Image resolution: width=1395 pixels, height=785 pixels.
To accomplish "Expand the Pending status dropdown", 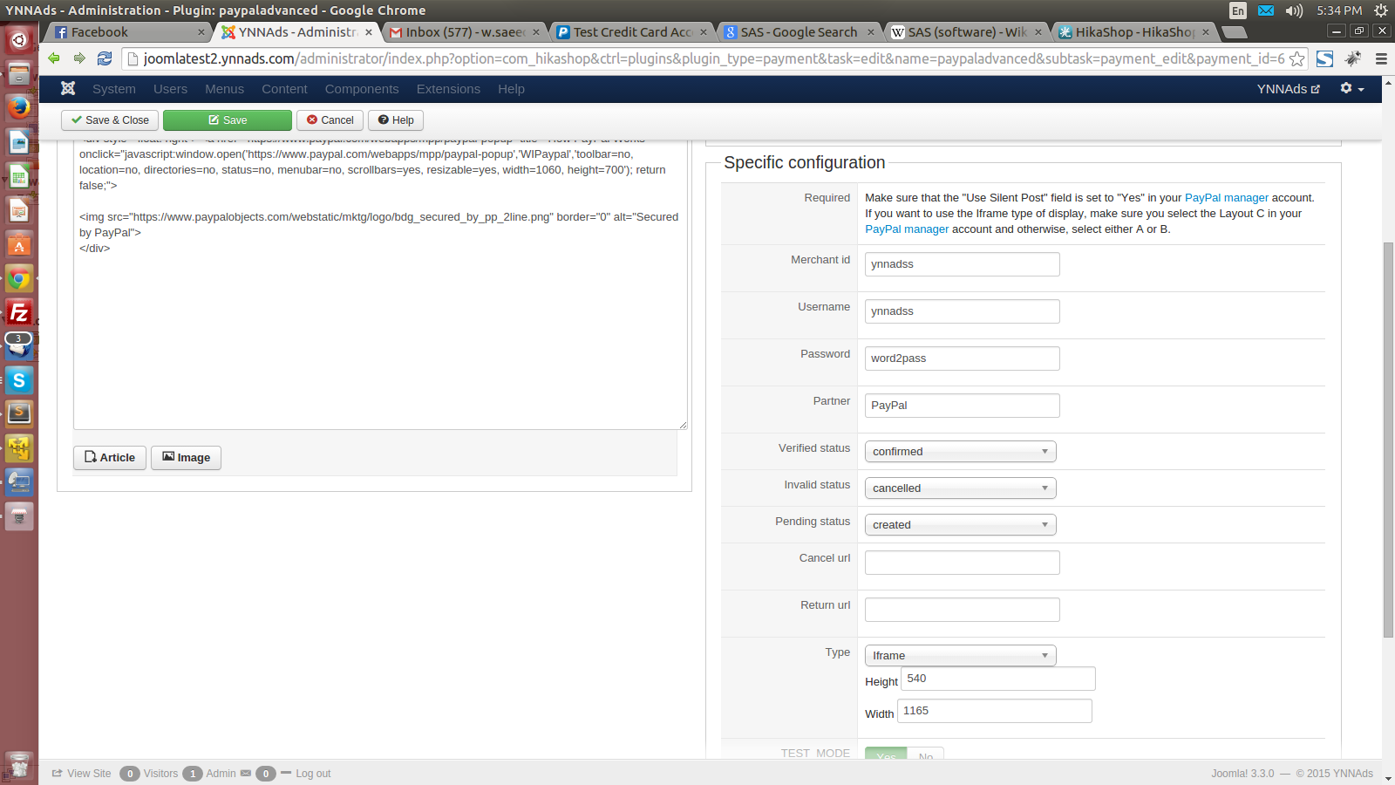I will (960, 525).
